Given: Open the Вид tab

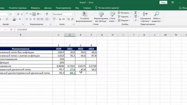Looking at the screenshot, I should [x=77, y=8].
